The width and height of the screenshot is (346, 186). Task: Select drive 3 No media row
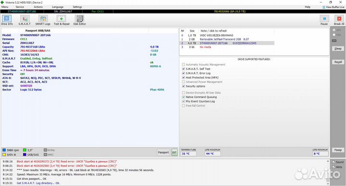(227, 47)
